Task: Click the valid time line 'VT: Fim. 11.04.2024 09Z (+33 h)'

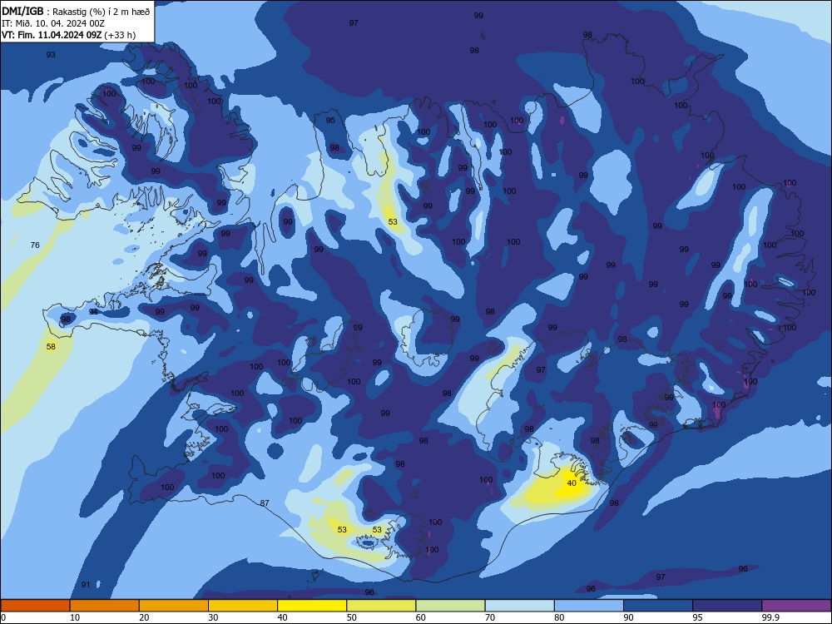Action: (68, 35)
